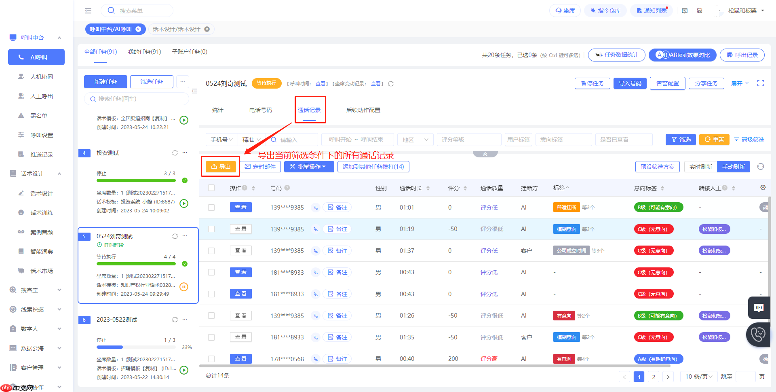Open the 10 条/页 page size dropdown
Image resolution: width=776 pixels, height=392 pixels.
tap(699, 377)
